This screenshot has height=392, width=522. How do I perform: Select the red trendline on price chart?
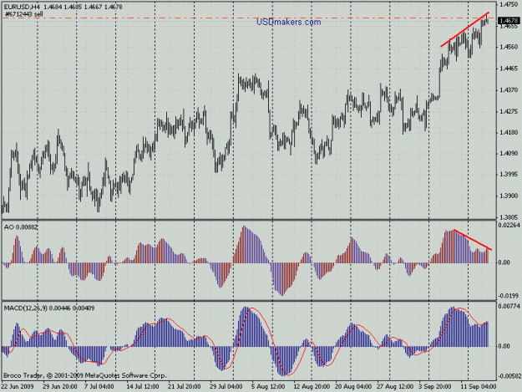[x=464, y=29]
